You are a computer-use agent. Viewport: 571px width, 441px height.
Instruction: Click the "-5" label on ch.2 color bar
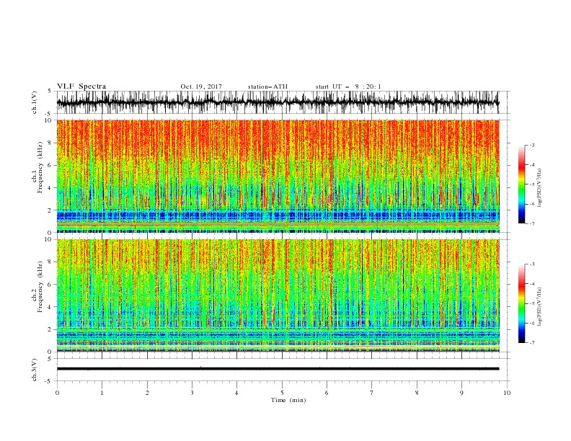[532, 303]
